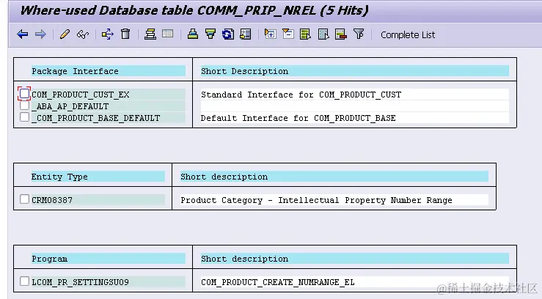Click the deselect-all list icon

[x=323, y=34]
